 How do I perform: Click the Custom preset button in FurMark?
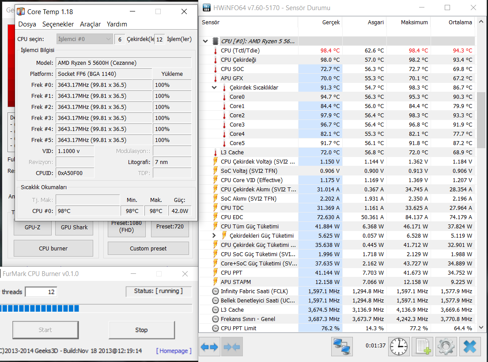point(148,248)
